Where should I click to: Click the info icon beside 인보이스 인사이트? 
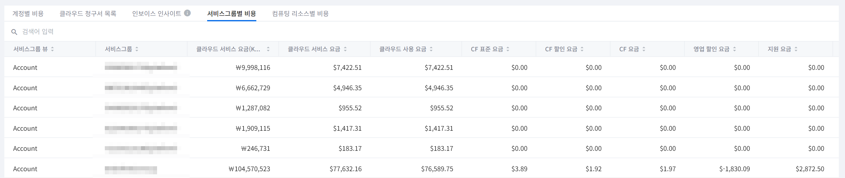tap(187, 13)
